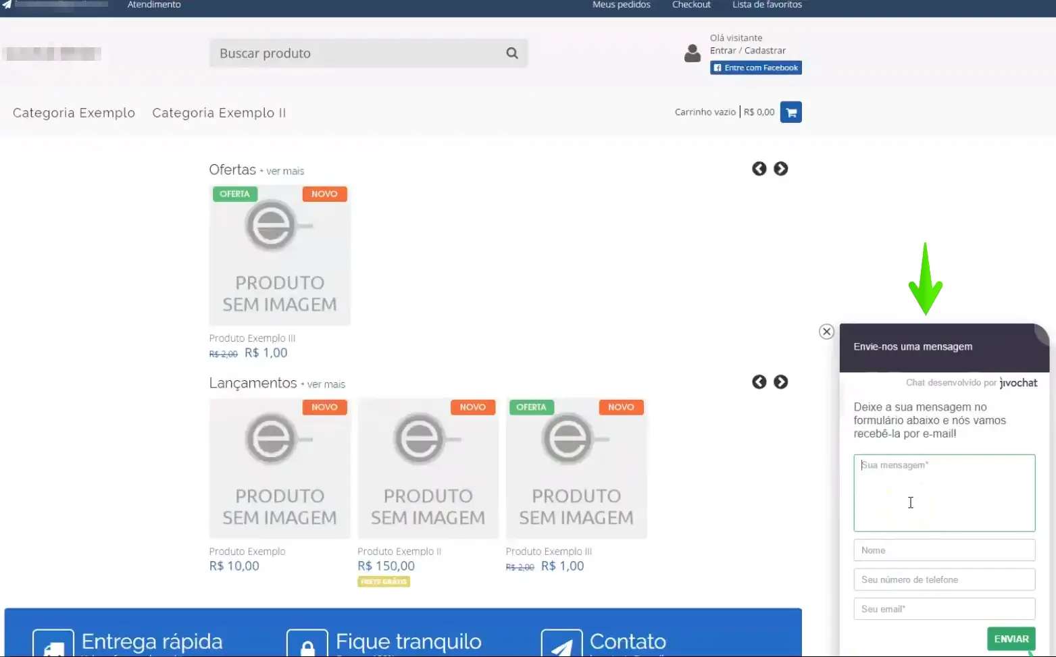Open Lista de favoritos
The image size is (1056, 657).
767,5
